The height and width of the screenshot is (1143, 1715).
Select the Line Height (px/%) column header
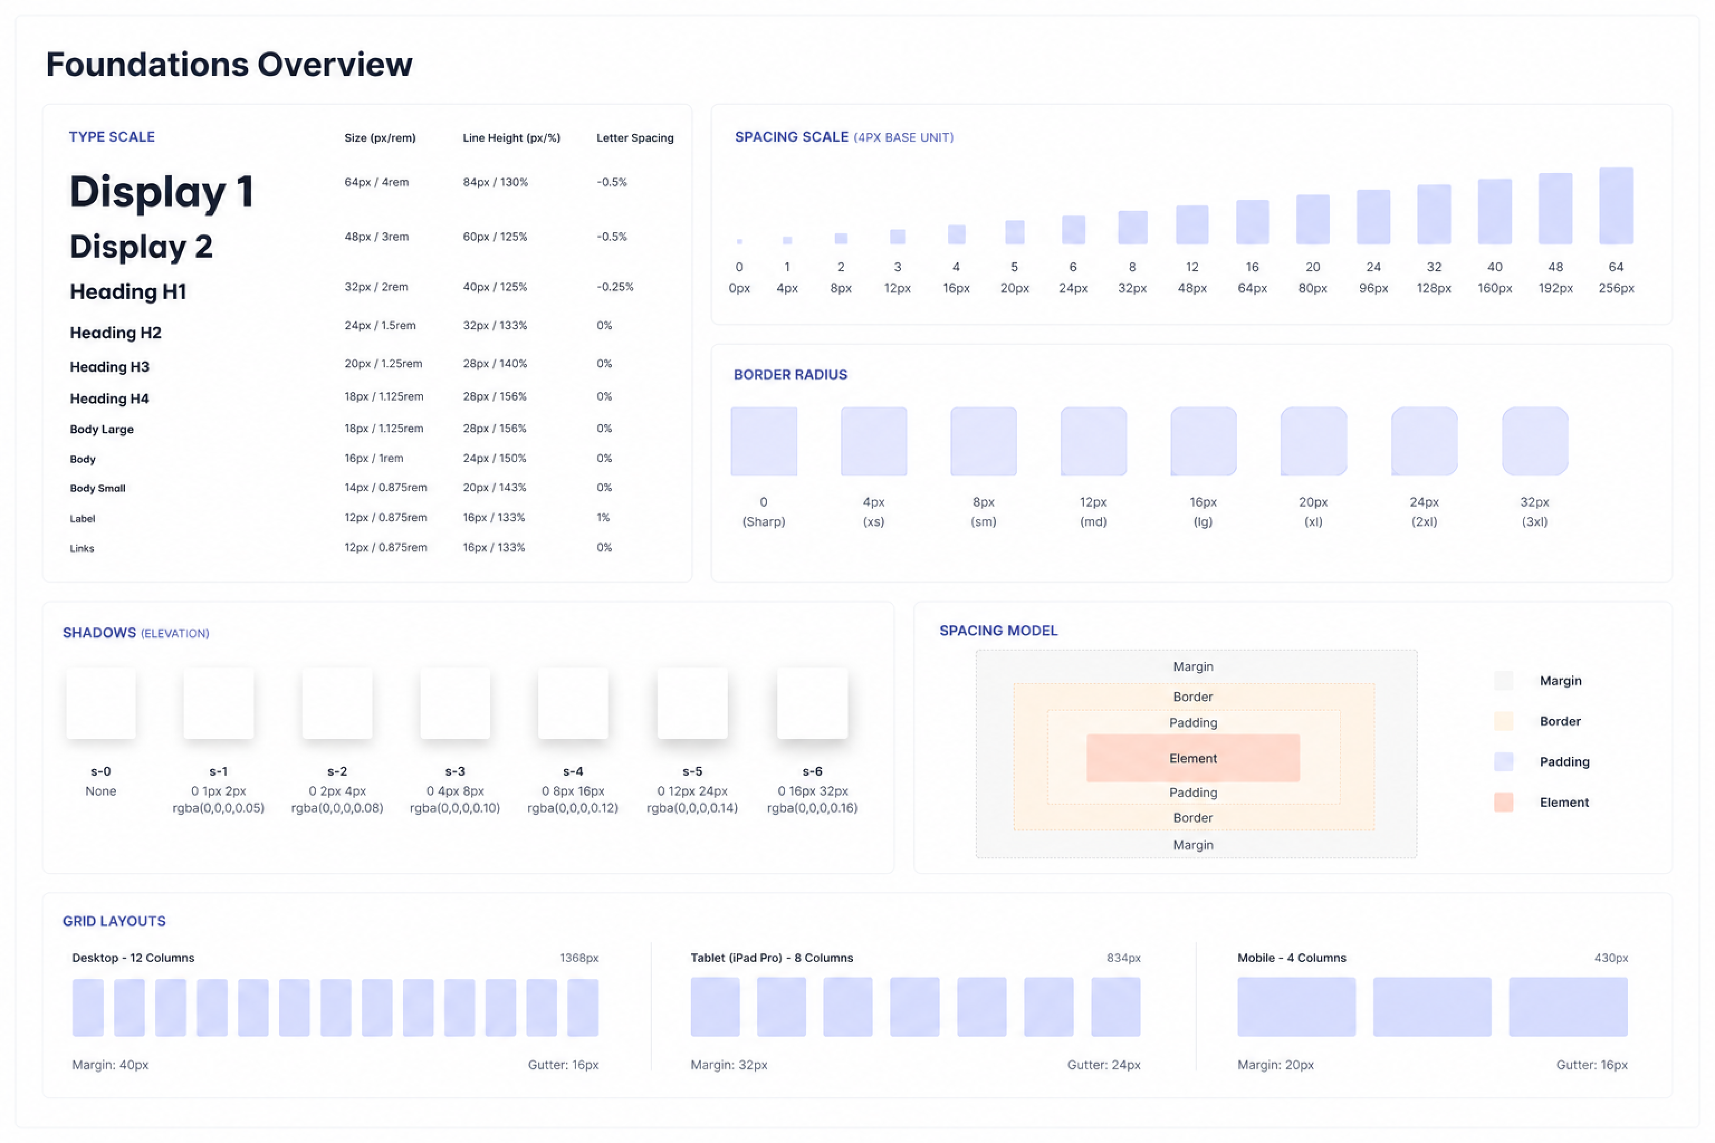coord(512,138)
